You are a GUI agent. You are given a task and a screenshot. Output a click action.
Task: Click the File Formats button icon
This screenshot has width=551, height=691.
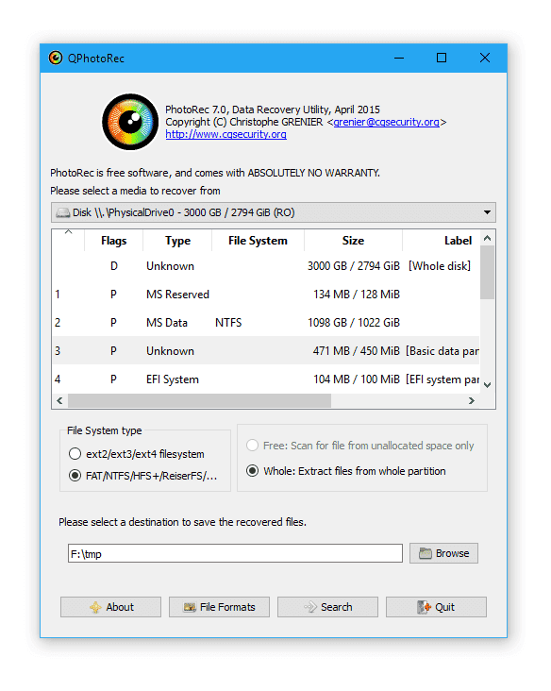[x=190, y=607]
